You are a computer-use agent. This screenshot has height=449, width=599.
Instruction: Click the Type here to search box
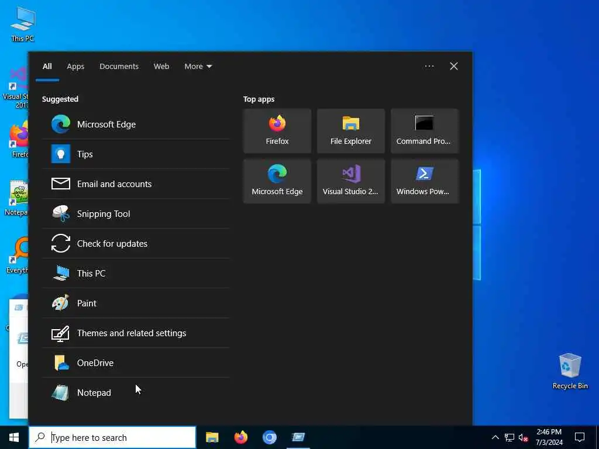pos(112,437)
